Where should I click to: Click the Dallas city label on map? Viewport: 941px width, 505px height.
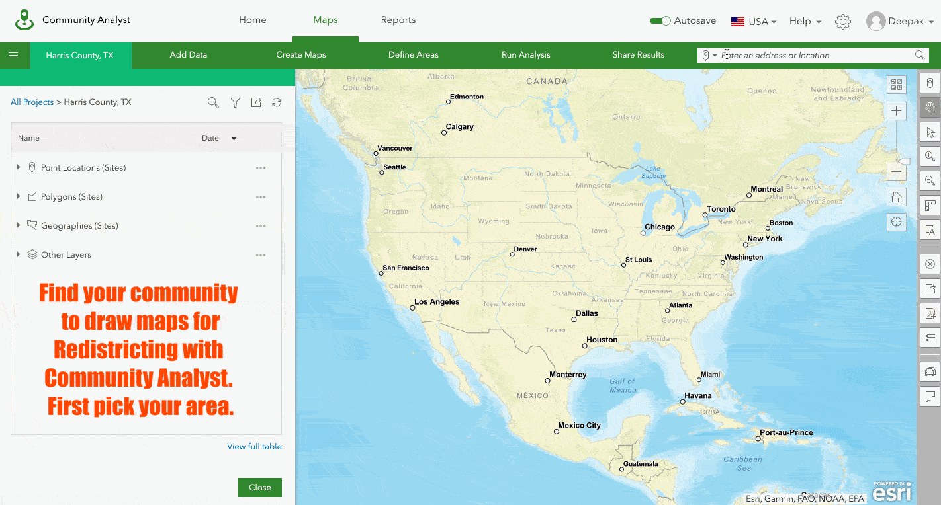587,313
